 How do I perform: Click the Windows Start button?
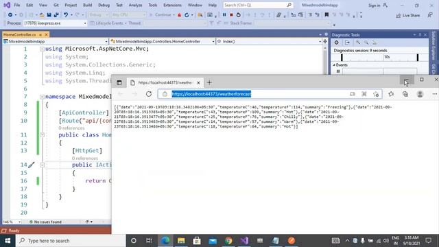[x=8, y=241]
